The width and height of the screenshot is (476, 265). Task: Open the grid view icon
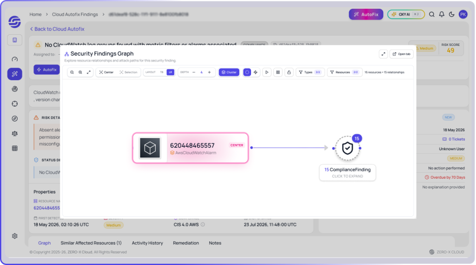point(278,72)
